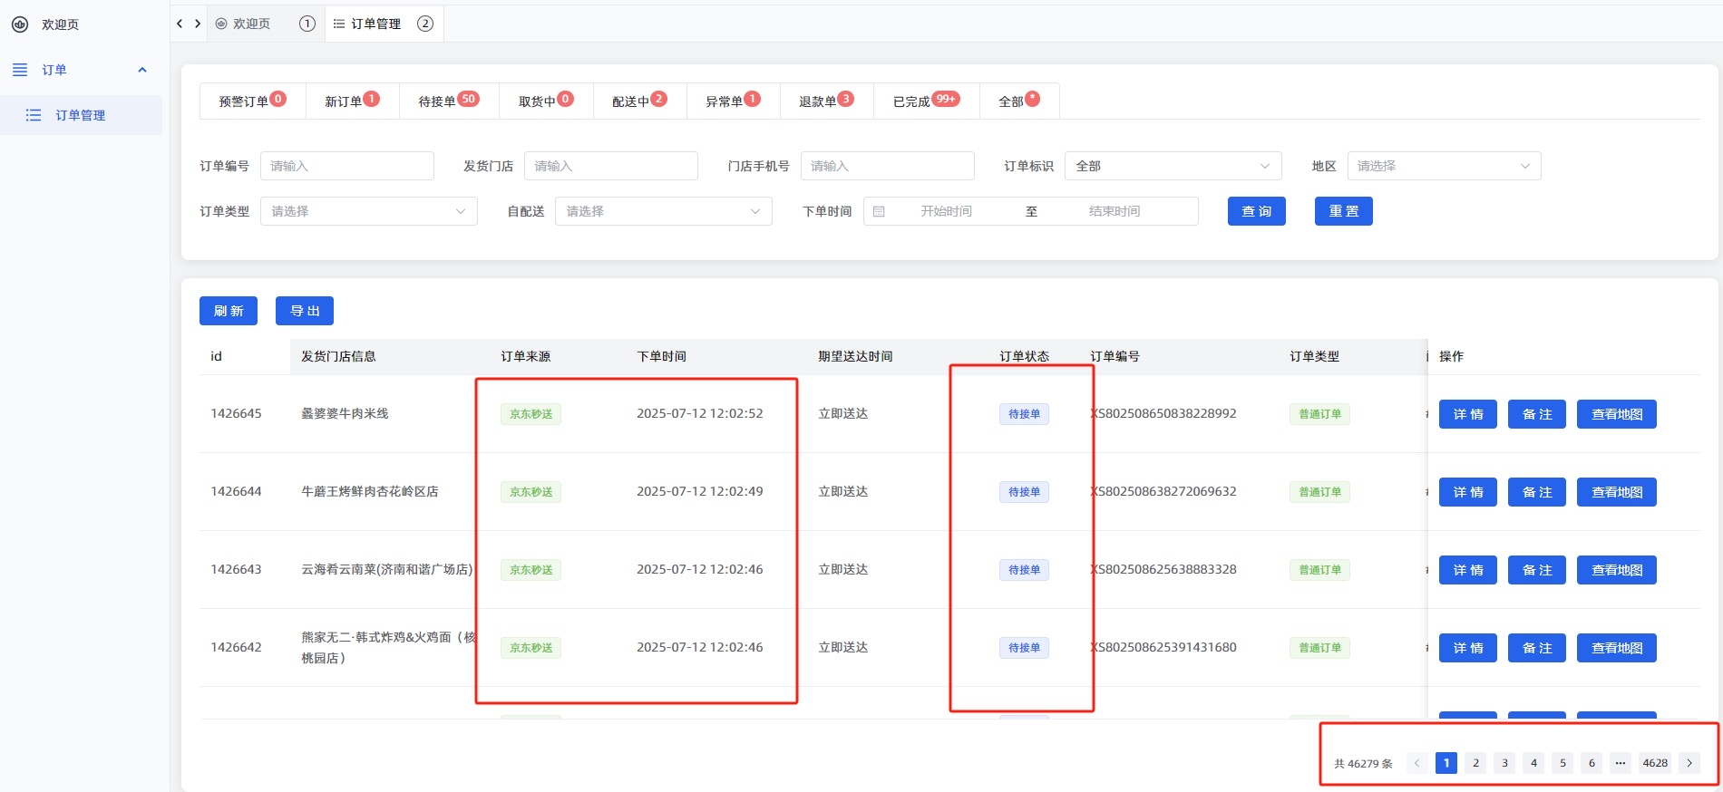Click the tab bar forward arrow
This screenshot has width=1723, height=792.
click(198, 24)
